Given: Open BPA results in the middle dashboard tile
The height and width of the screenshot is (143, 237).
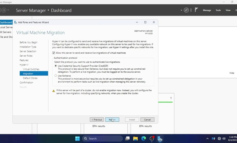Looking at the screenshot, I should [x=99, y=126].
